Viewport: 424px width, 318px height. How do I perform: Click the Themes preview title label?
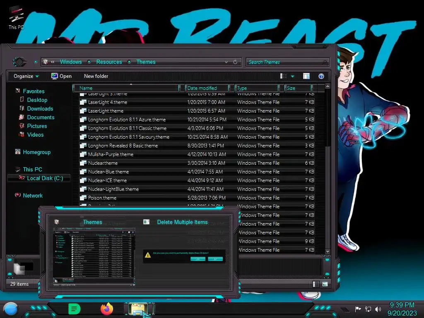(x=92, y=222)
